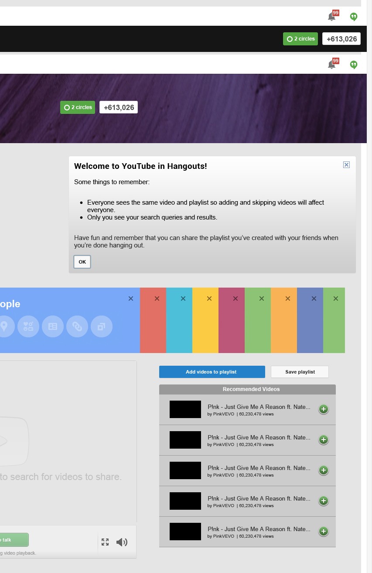Image resolution: width=372 pixels, height=573 pixels.
Task: Close the Welcome to YouTube in Hangouts dialog
Action: 346,165
